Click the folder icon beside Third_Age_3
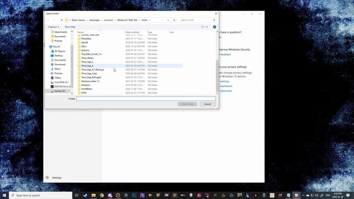Screen dimensions: 354x199 [79, 62]
